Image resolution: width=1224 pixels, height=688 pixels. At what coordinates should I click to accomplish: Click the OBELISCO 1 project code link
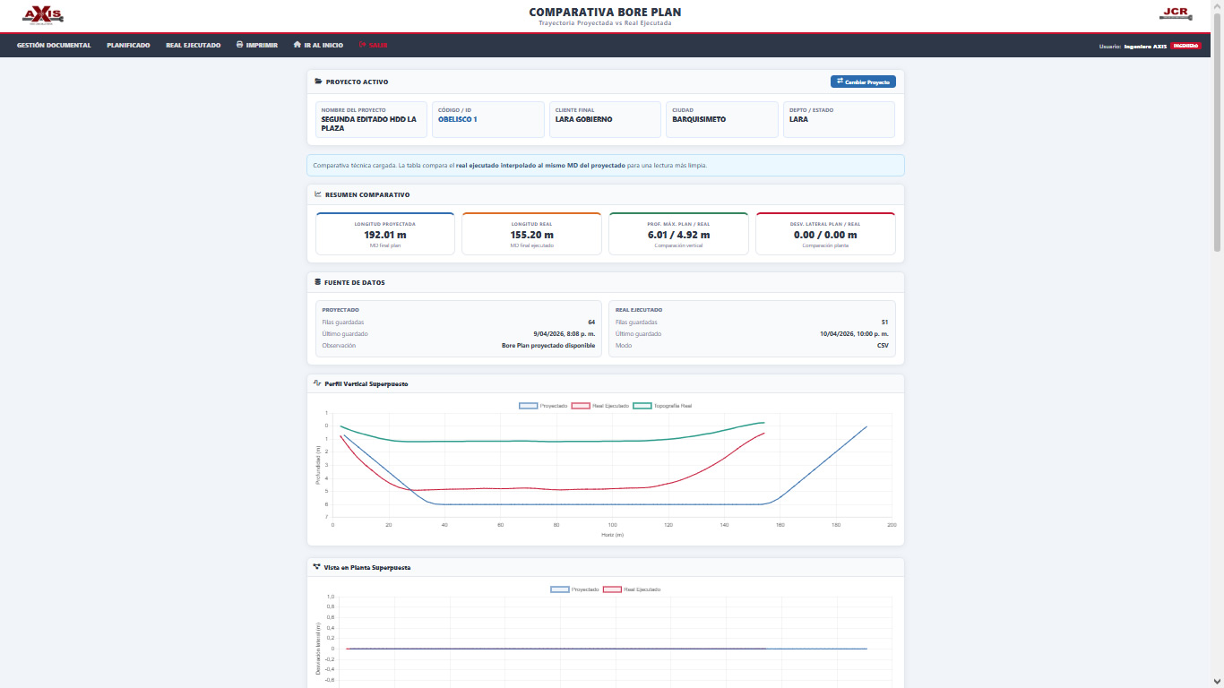coord(458,119)
